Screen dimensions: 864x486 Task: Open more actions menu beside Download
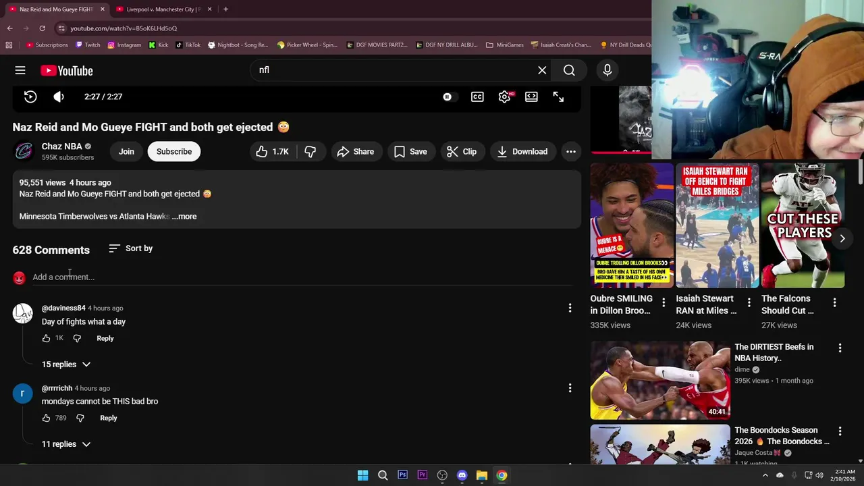pyautogui.click(x=570, y=151)
